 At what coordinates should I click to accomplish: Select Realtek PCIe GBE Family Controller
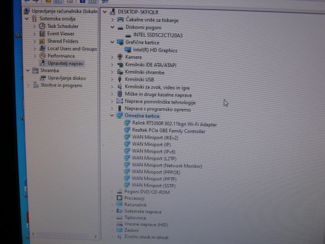(169, 131)
